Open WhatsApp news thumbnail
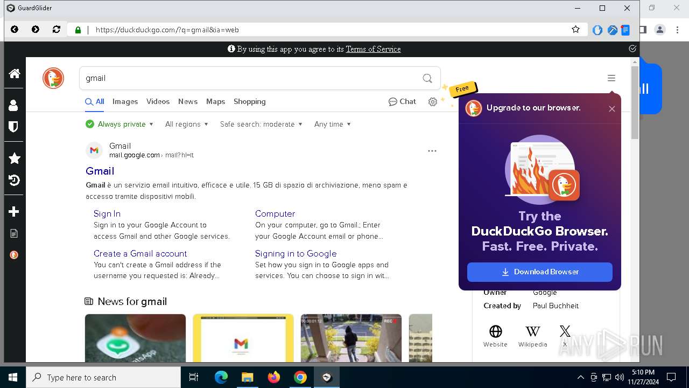Screen dimensions: 689x388 coord(135,338)
